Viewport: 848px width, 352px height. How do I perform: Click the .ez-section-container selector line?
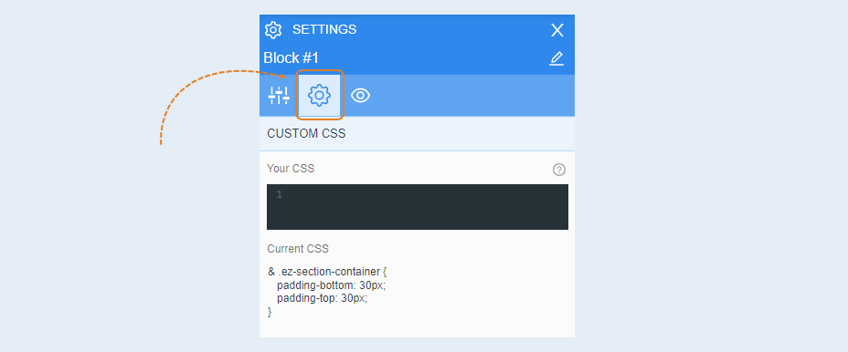pos(327,272)
